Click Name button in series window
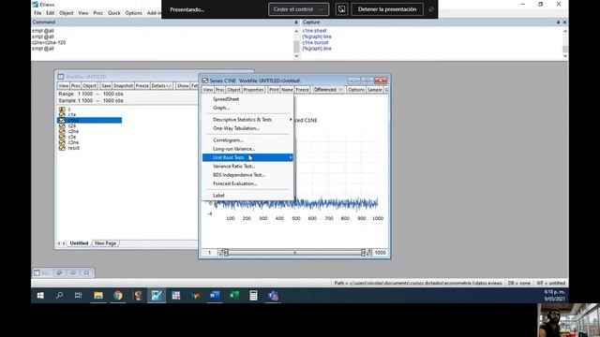The height and width of the screenshot is (337, 600). coord(287,90)
